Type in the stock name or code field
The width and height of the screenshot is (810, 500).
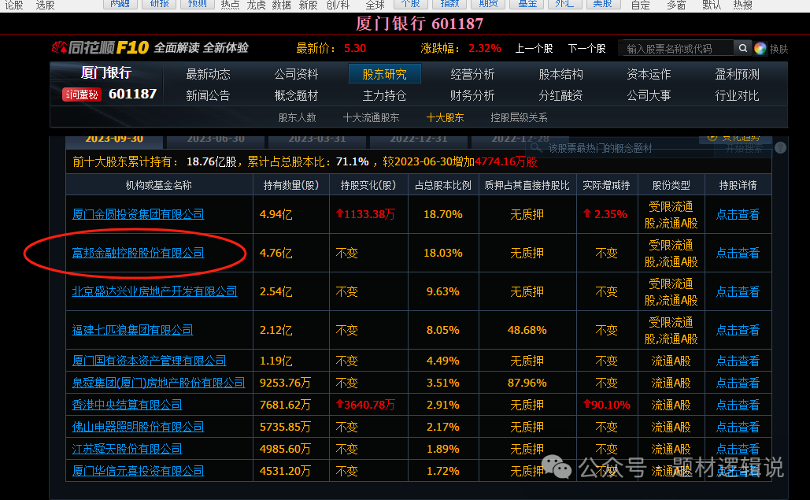pyautogui.click(x=676, y=48)
